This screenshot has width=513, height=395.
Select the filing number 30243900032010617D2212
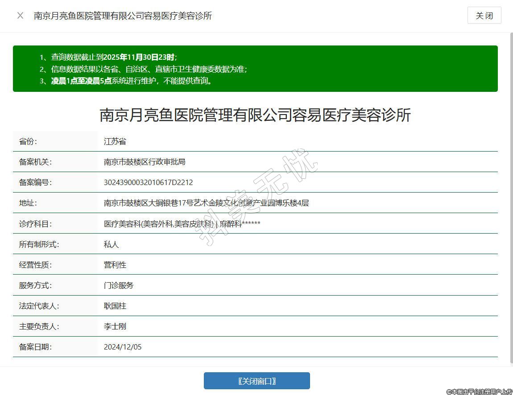coord(148,182)
